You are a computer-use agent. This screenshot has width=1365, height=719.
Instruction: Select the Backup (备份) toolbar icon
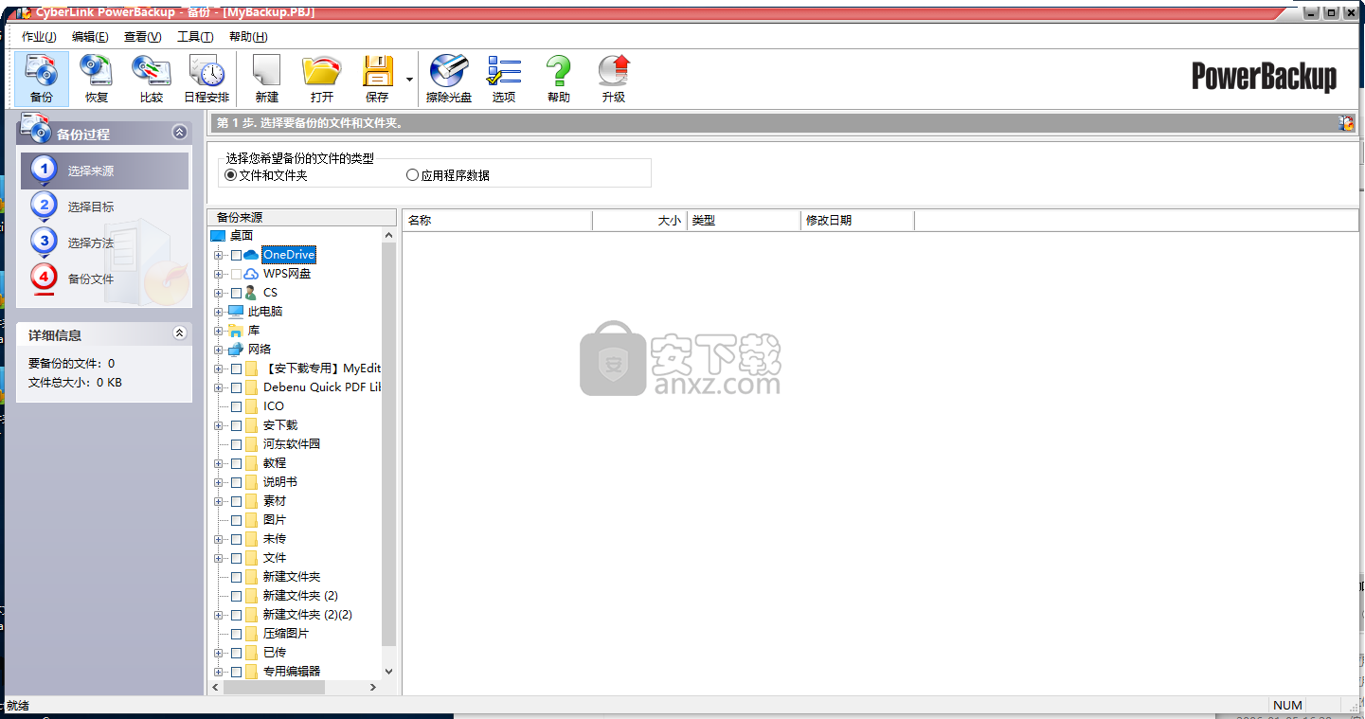[42, 79]
